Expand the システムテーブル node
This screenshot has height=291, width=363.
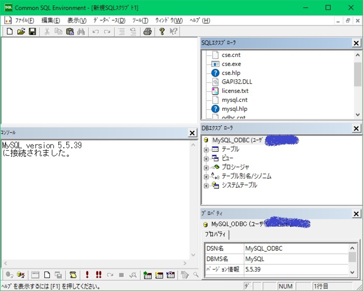coord(206,185)
